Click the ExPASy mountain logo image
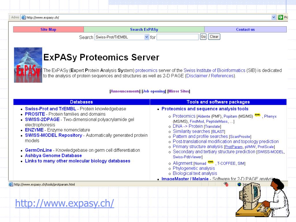Viewport: 296px width, 222px height. pyautogui.click(x=28, y=65)
